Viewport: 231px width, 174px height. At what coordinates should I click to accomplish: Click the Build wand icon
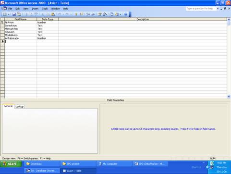(105, 14)
